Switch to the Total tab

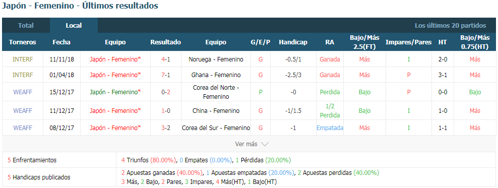[x=26, y=25]
